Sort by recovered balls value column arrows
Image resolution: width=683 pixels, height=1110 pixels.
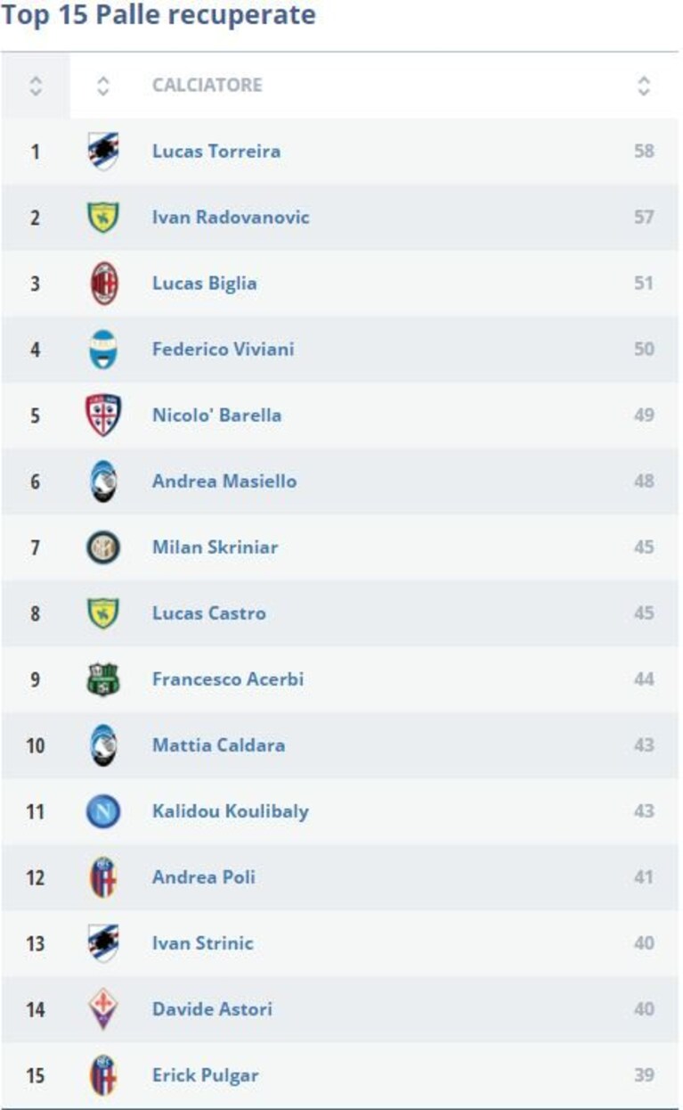(x=644, y=86)
